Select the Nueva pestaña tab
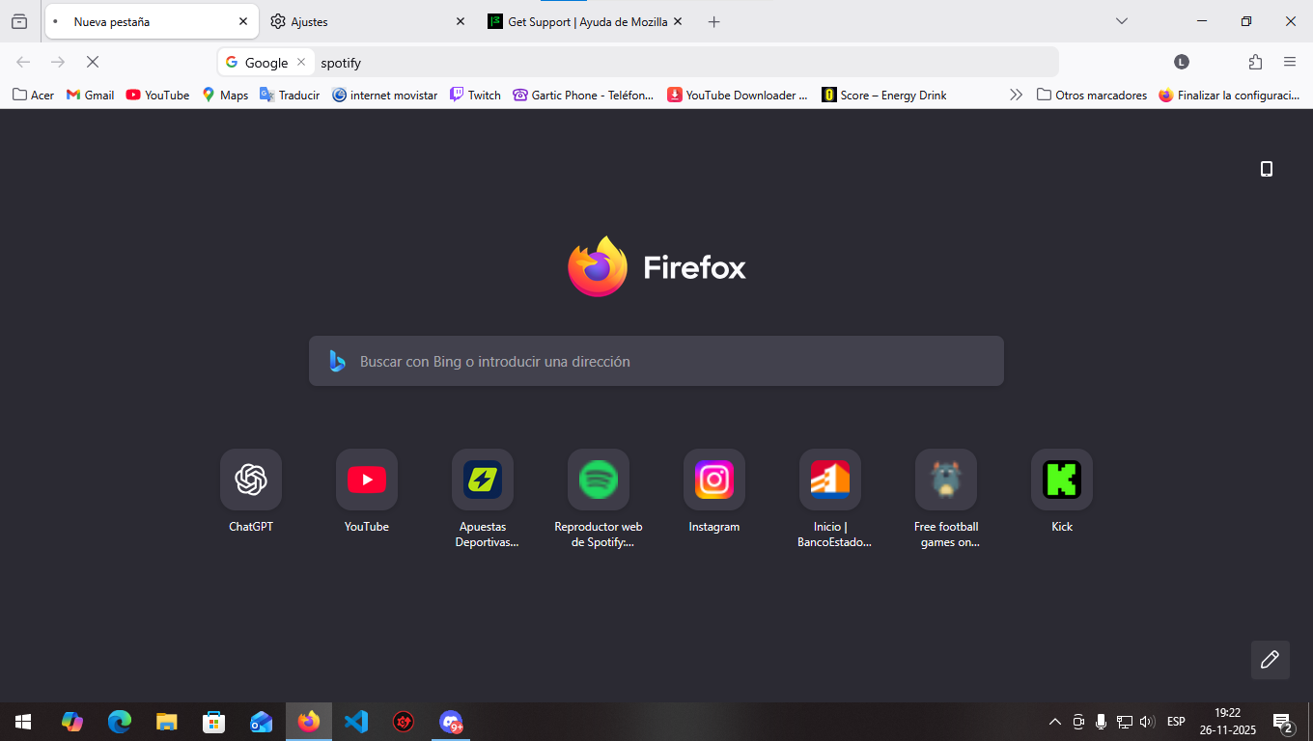Image resolution: width=1313 pixels, height=741 pixels. (151, 21)
